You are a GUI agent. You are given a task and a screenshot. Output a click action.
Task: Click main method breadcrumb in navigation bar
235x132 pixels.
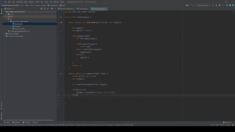pos(63,5)
